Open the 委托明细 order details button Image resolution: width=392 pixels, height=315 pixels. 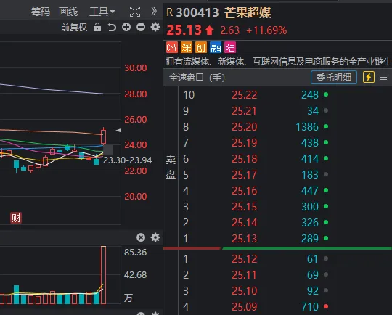tap(334, 77)
